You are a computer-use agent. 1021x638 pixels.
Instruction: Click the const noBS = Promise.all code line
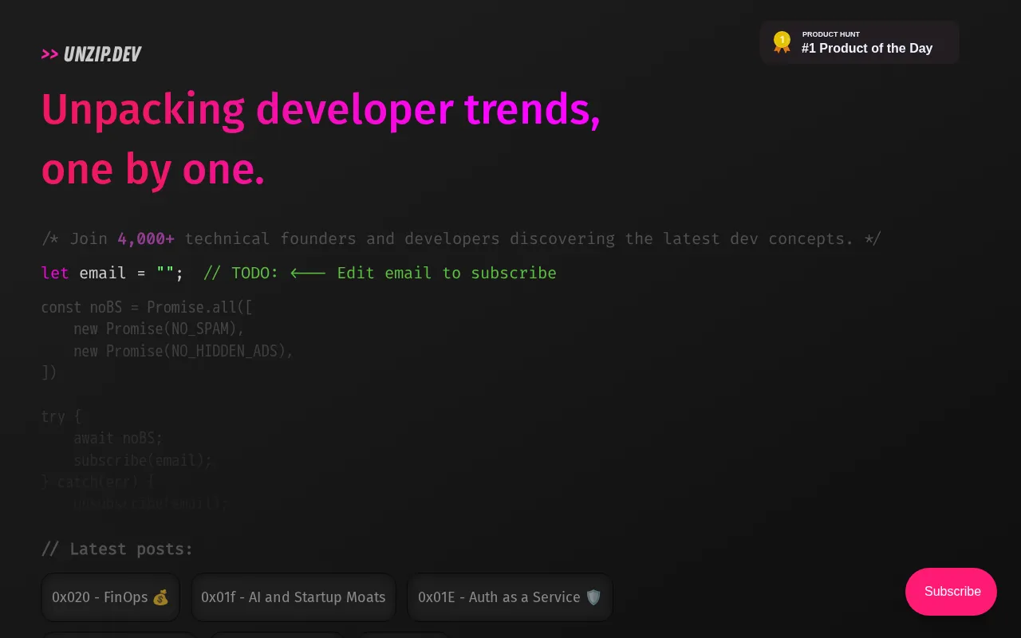147,307
